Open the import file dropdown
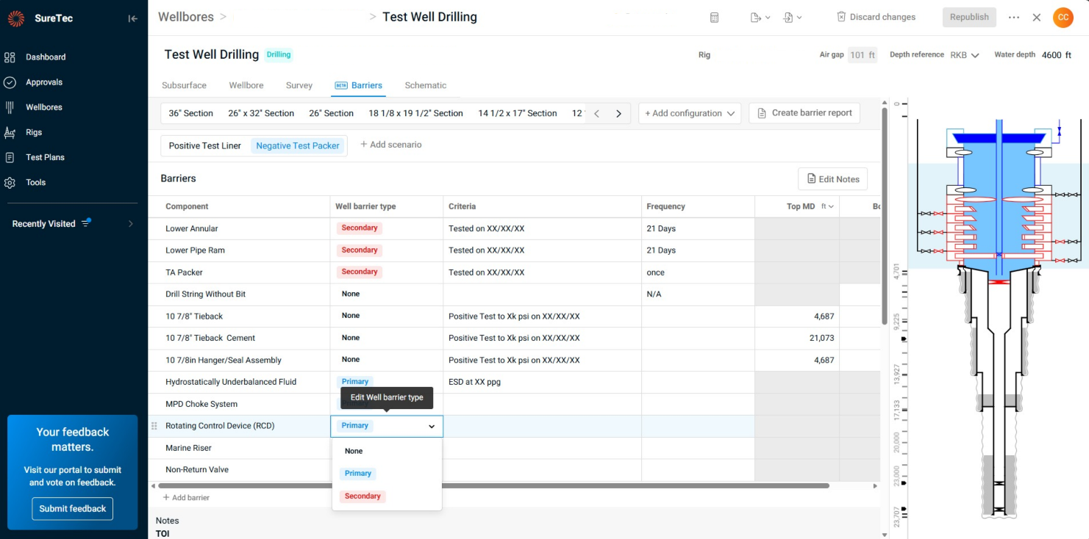 click(793, 18)
